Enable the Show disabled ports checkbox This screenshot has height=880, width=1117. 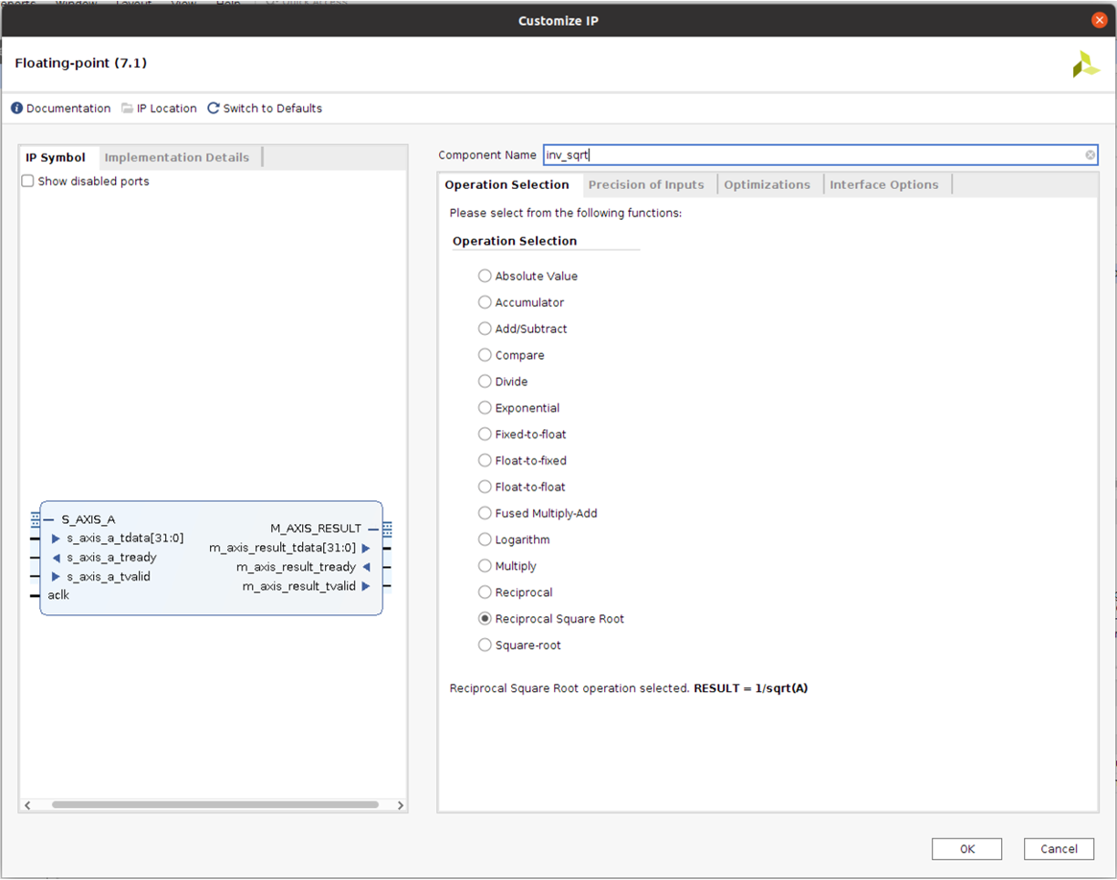27,182
